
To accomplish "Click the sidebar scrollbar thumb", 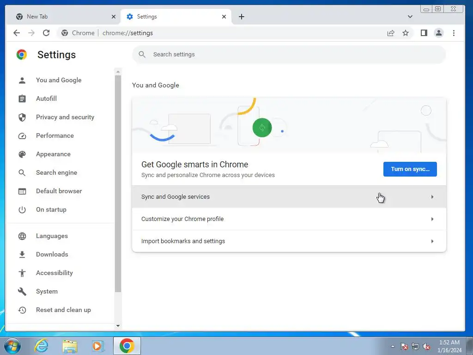I will point(118,184).
